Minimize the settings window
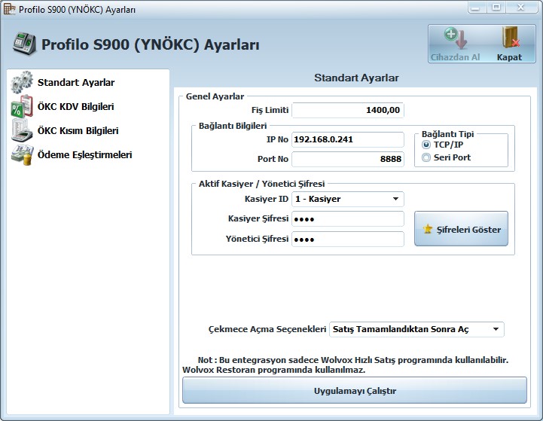Viewport: 543px width, 421px height. (477, 8)
